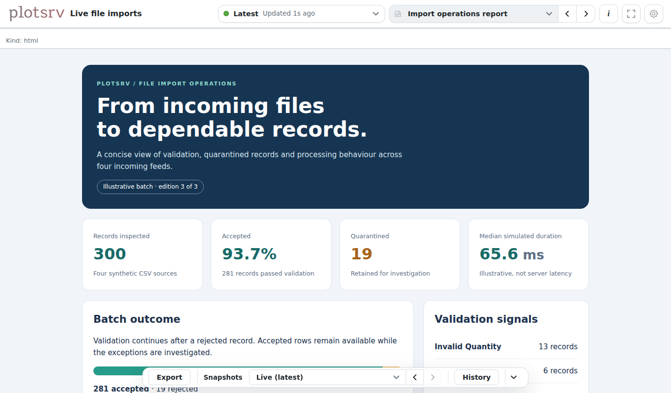
Task: Click the 'Batch outcome' heading
Action: [137, 319]
